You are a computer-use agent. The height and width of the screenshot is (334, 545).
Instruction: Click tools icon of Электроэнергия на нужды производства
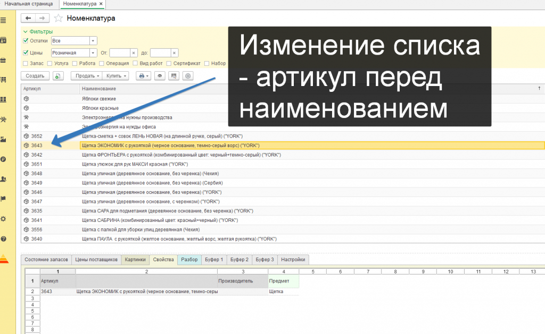[x=26, y=117]
